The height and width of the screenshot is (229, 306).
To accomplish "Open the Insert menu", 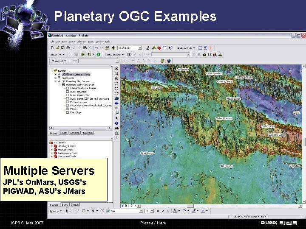I will coord(71,42).
